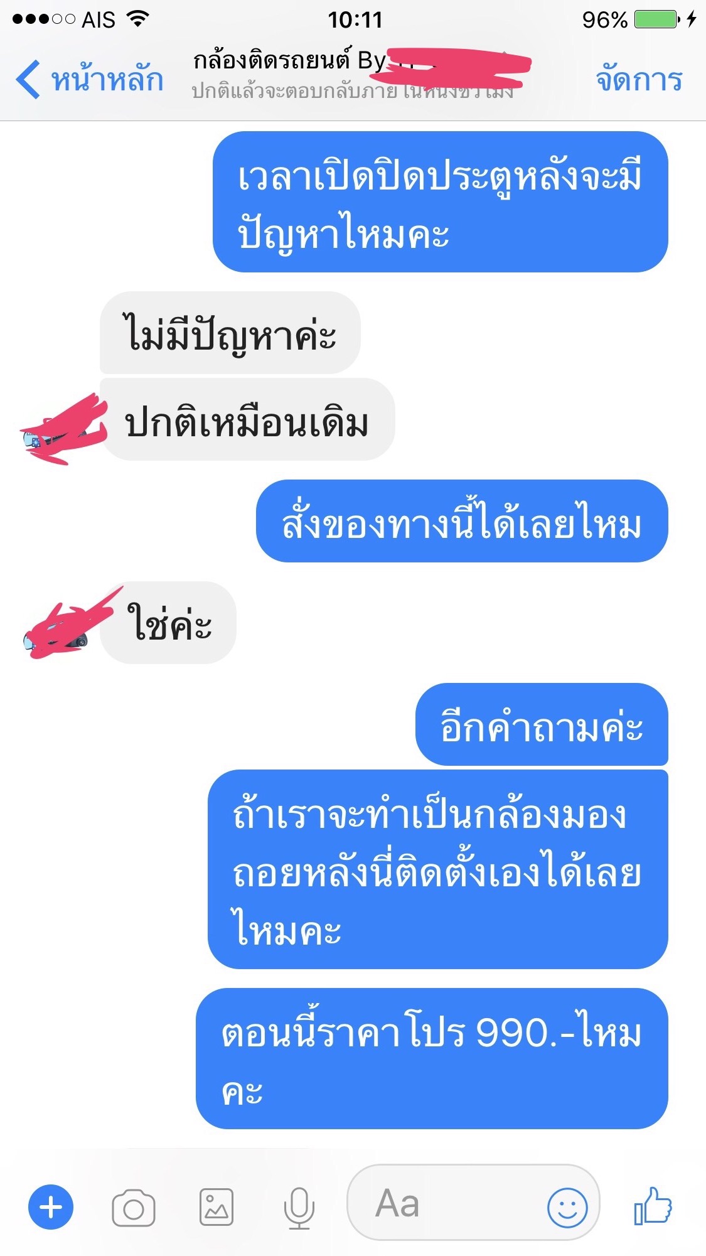
Task: Open the emoji smiley picker
Action: 567,1207
